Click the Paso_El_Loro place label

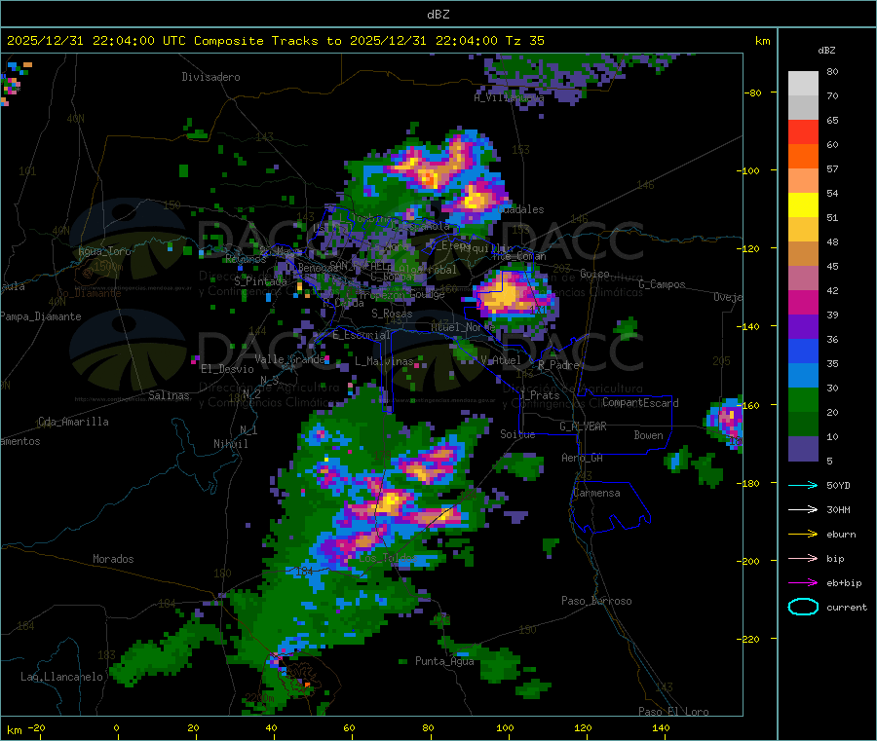tap(673, 712)
